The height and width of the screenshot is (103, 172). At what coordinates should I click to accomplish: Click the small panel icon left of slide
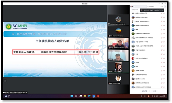[5, 81]
